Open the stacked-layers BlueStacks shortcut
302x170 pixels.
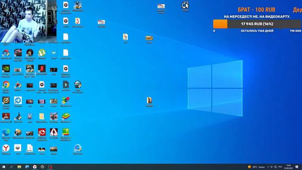pyautogui.click(x=66, y=117)
